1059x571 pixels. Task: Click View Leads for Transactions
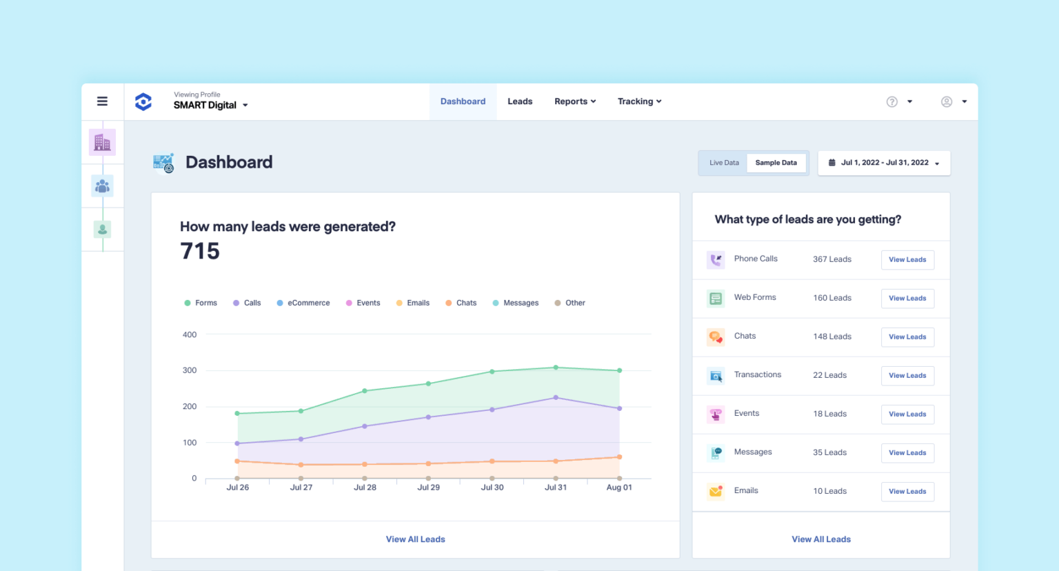(x=907, y=375)
